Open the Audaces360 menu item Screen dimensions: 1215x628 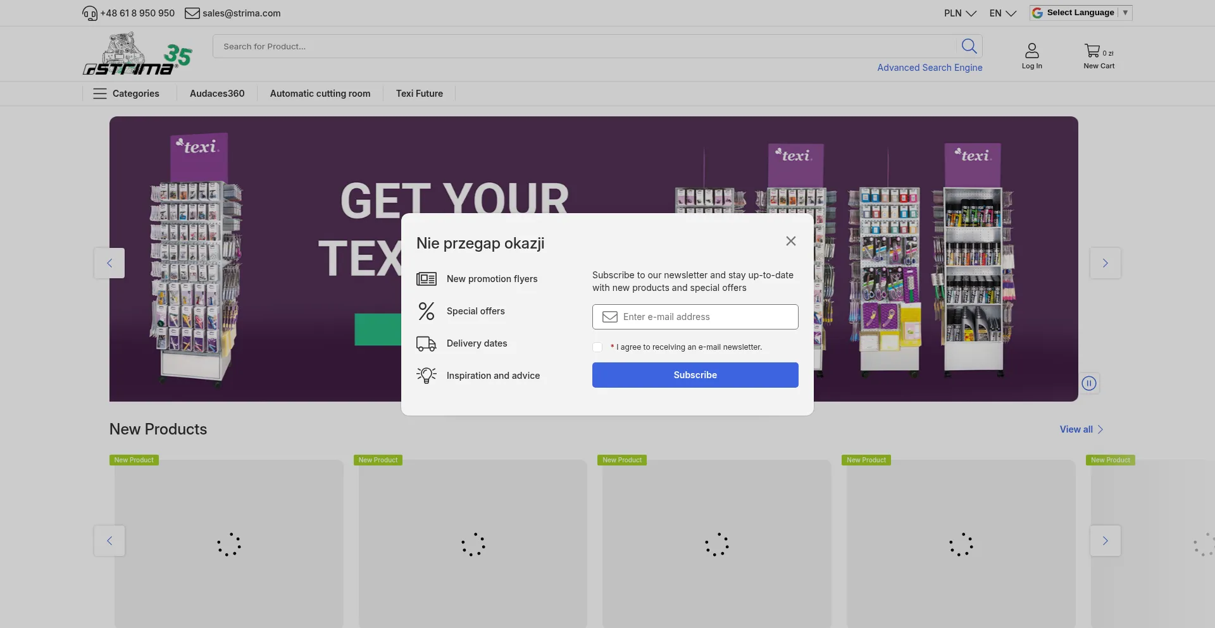point(217,94)
